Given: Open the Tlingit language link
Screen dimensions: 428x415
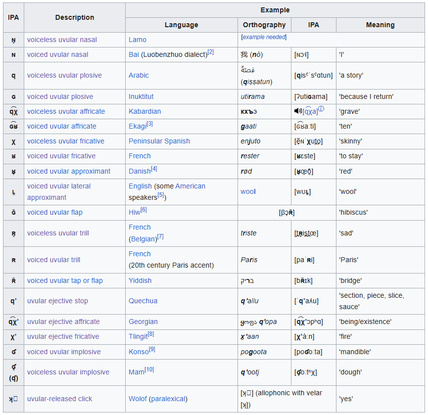Looking at the screenshot, I should coord(138,336).
